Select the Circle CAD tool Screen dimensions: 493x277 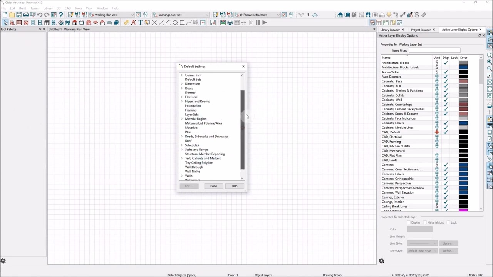175,23
